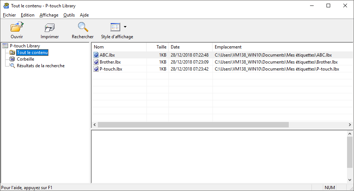Click the file list horizontal scrollbar thumb

[193, 125]
